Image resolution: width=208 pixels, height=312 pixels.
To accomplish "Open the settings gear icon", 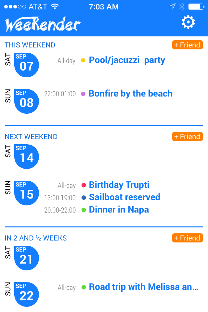I will (188, 22).
